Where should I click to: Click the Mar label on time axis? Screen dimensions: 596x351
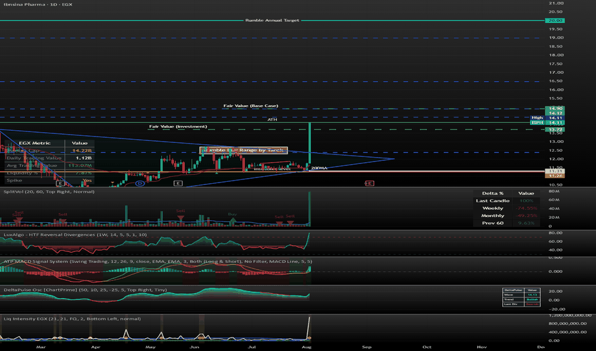point(41,347)
